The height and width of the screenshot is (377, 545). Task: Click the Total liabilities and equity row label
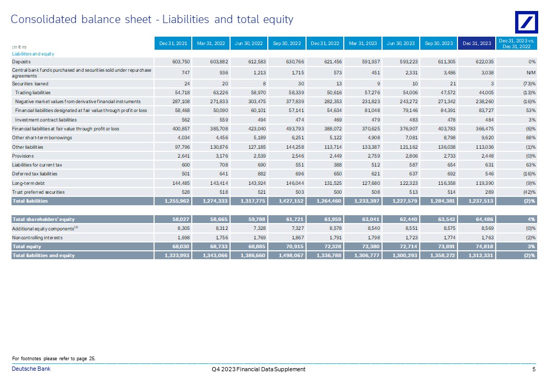[x=43, y=256]
